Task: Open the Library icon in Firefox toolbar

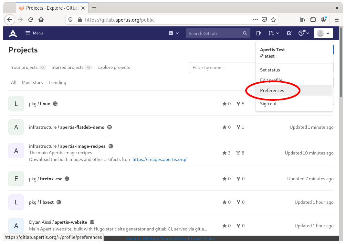Action: pyautogui.click(x=303, y=20)
